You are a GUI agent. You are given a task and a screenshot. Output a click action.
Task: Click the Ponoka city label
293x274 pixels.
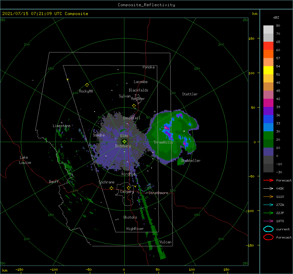point(148,67)
